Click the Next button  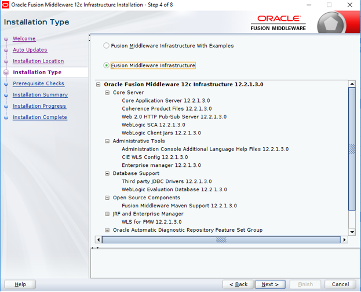270,284
